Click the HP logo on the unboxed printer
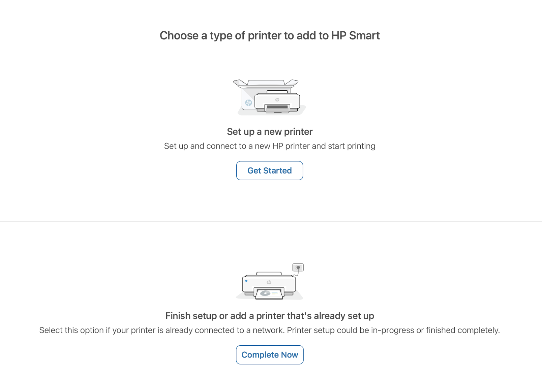 click(277, 100)
